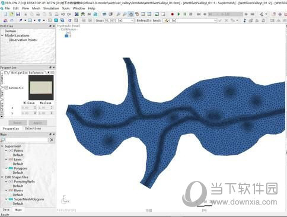Click the zoom magnifier tool icon
The width and height of the screenshot is (287, 217).
tap(119, 14)
